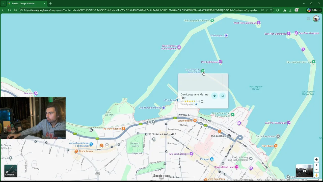This screenshot has width=323, height=182.
Task: Select the Seapoint marker
Action: click(x=36, y=93)
